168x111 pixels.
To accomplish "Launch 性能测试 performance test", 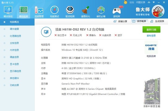I will coord(54,12).
